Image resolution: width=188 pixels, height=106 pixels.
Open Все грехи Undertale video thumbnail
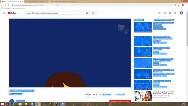(143, 85)
